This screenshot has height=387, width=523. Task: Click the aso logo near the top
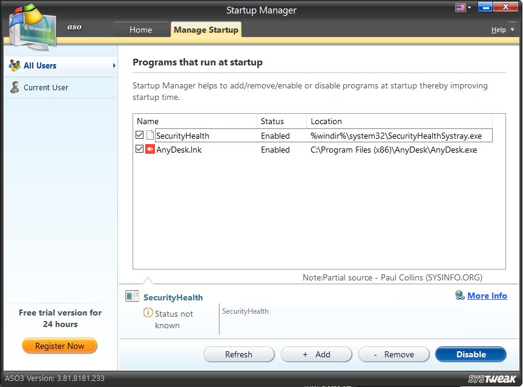(74, 27)
